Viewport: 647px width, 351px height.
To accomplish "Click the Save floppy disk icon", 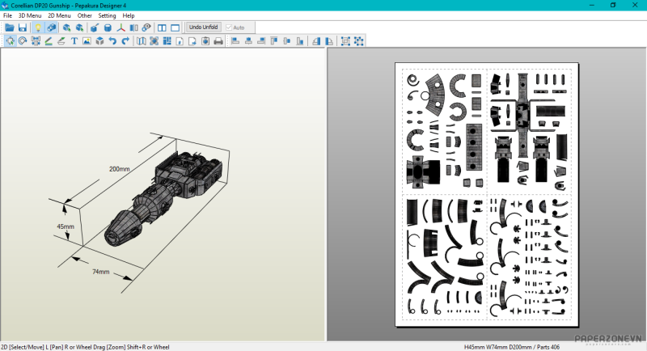I will (x=22, y=27).
